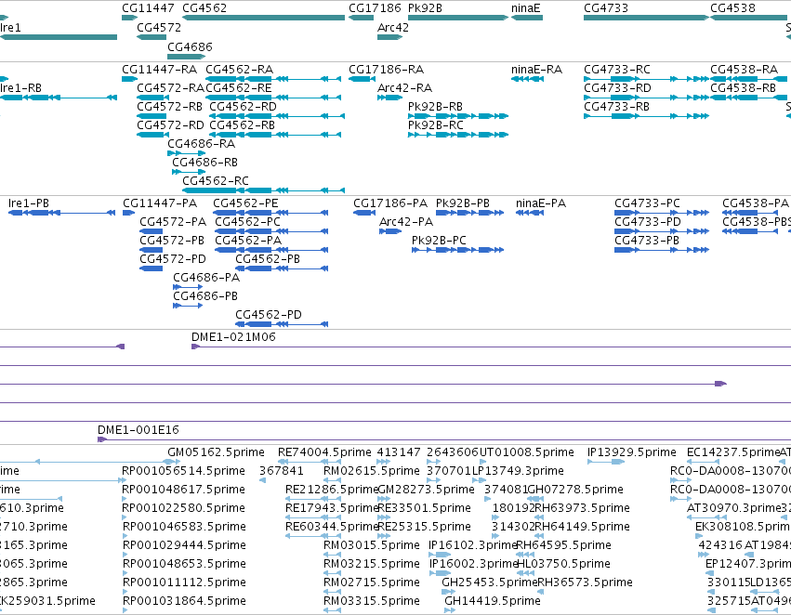
Task: Click protein Pk92B-PC
Action: tap(439, 241)
